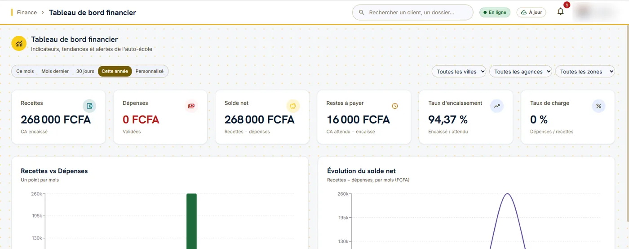The height and width of the screenshot is (249, 629).
Task: Click the Encaissé / attendu caption
Action: pyautogui.click(x=448, y=132)
